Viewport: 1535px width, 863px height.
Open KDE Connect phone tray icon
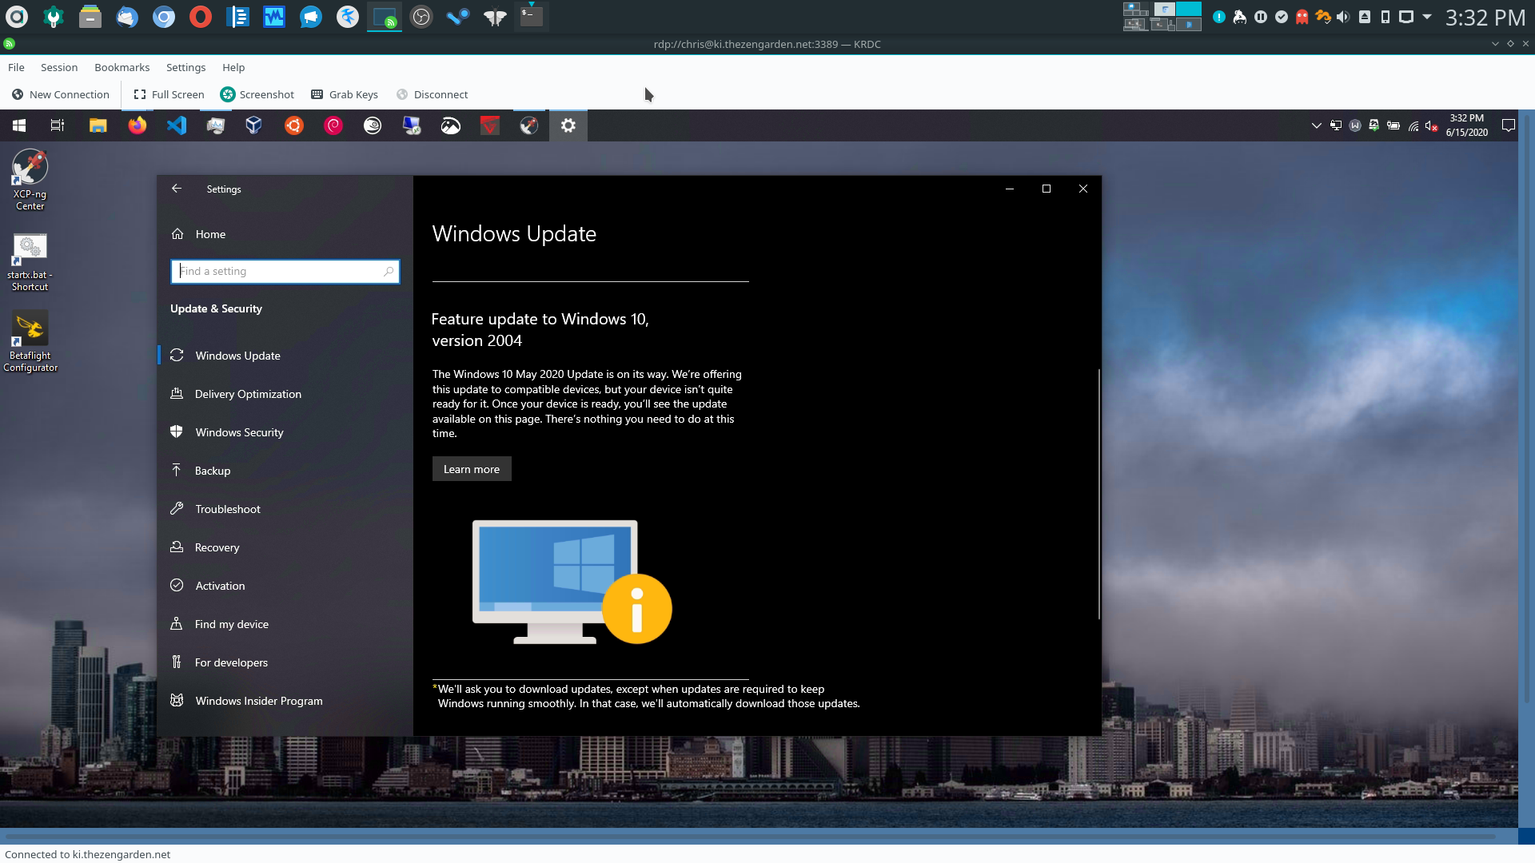(1385, 17)
